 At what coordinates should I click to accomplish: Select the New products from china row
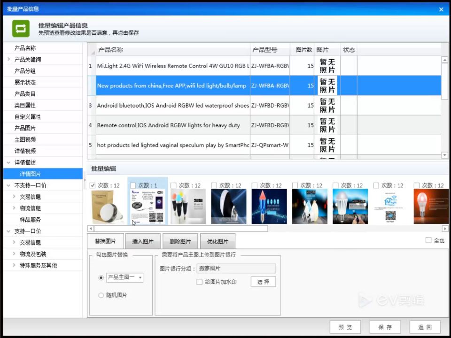tap(264, 85)
